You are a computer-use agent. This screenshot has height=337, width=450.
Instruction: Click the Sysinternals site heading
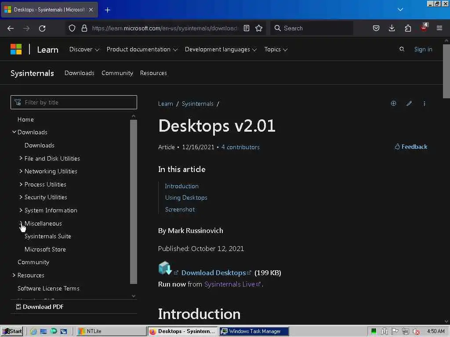click(x=32, y=73)
